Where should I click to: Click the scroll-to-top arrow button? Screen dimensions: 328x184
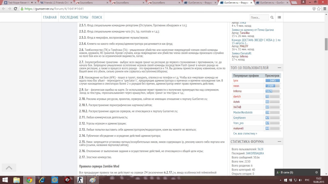[9, 167]
